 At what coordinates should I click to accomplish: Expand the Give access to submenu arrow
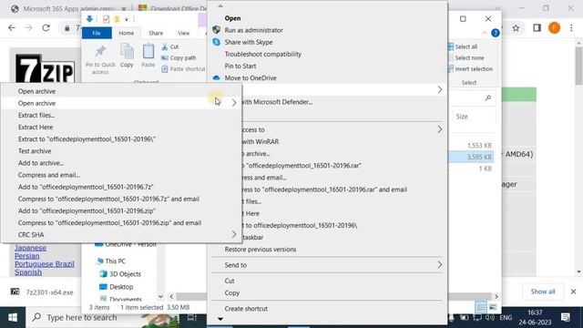coord(439,129)
